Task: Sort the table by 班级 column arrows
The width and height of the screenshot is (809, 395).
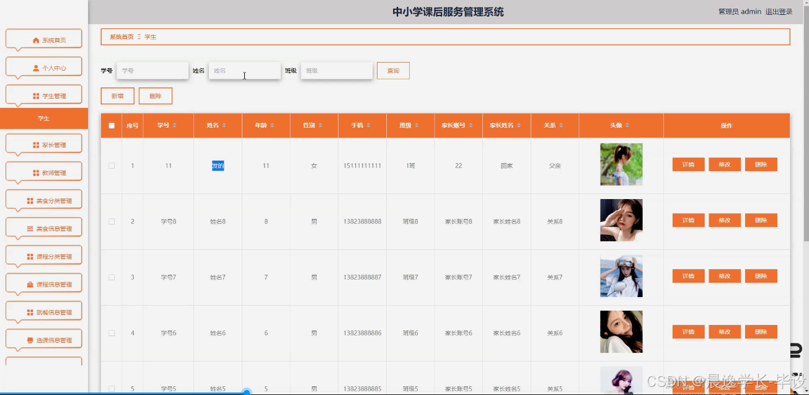Action: coord(417,125)
